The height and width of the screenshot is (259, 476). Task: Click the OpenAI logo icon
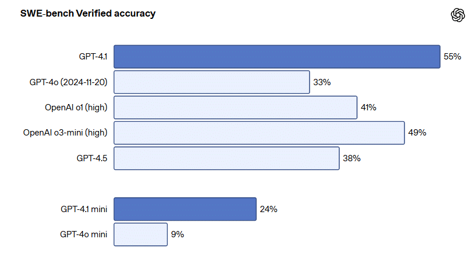pyautogui.click(x=458, y=15)
